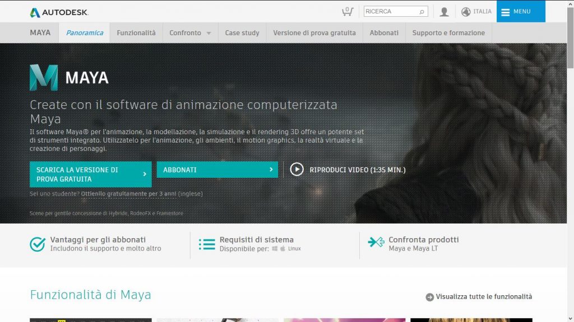Viewport: 574px width, 322px height.
Task: Switch to the Funzionalità tab
Action: click(136, 33)
